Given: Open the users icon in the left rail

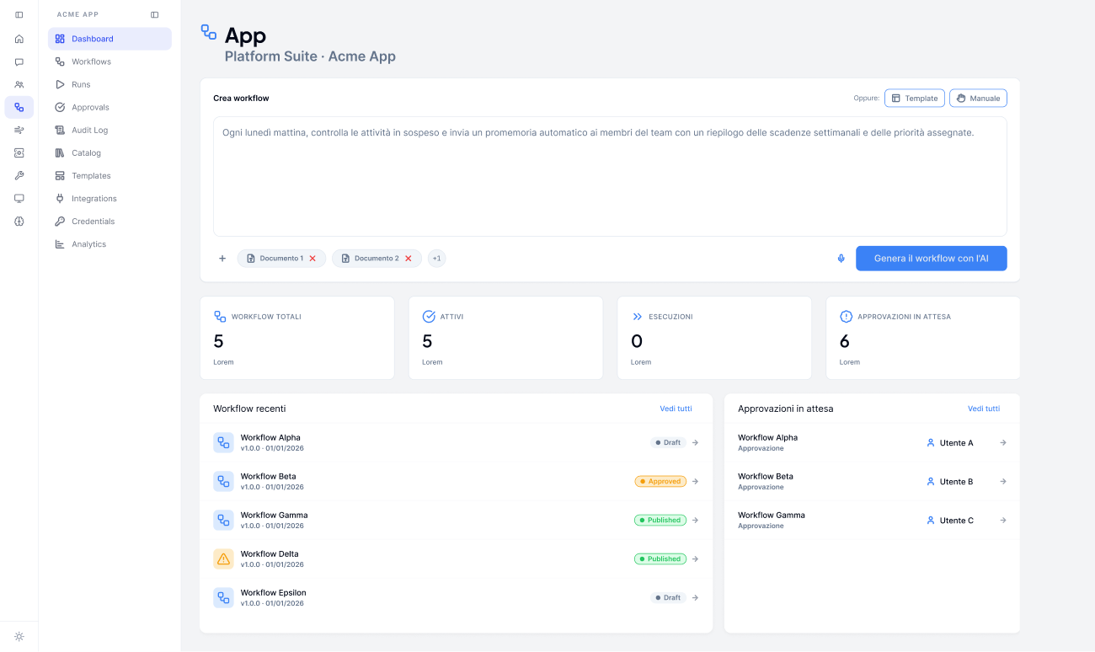Looking at the screenshot, I should point(19,84).
